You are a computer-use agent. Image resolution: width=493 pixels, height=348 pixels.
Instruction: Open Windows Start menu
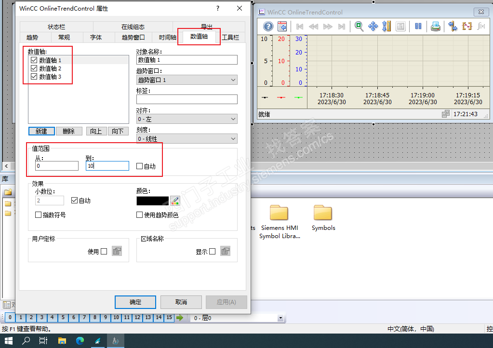click(x=9, y=341)
